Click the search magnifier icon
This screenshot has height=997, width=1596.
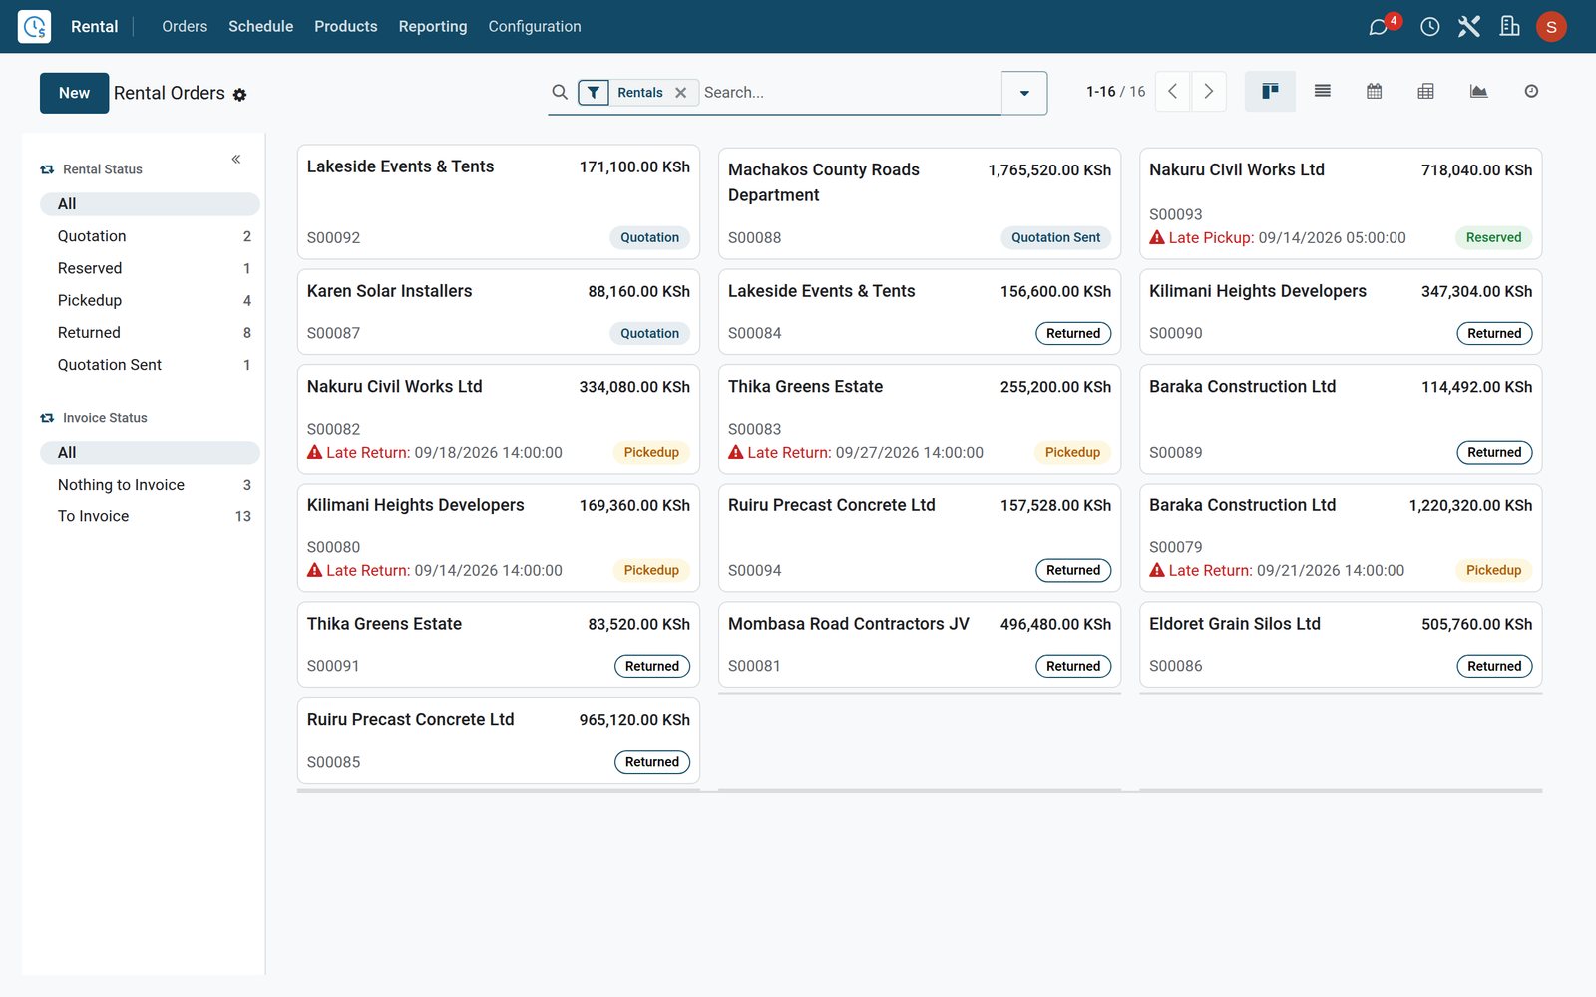(x=560, y=92)
